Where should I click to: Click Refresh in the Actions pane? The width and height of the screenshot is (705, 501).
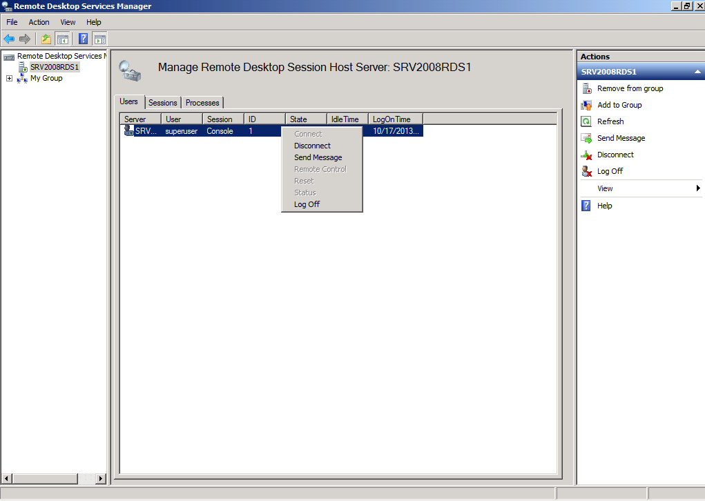[610, 121]
